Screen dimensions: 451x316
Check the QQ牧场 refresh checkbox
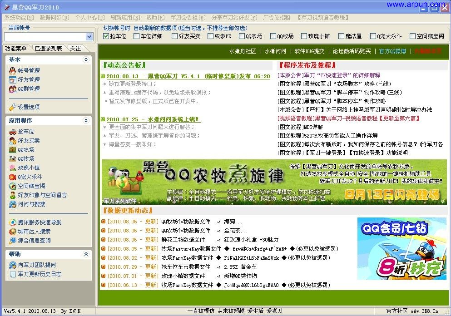tap(273, 36)
